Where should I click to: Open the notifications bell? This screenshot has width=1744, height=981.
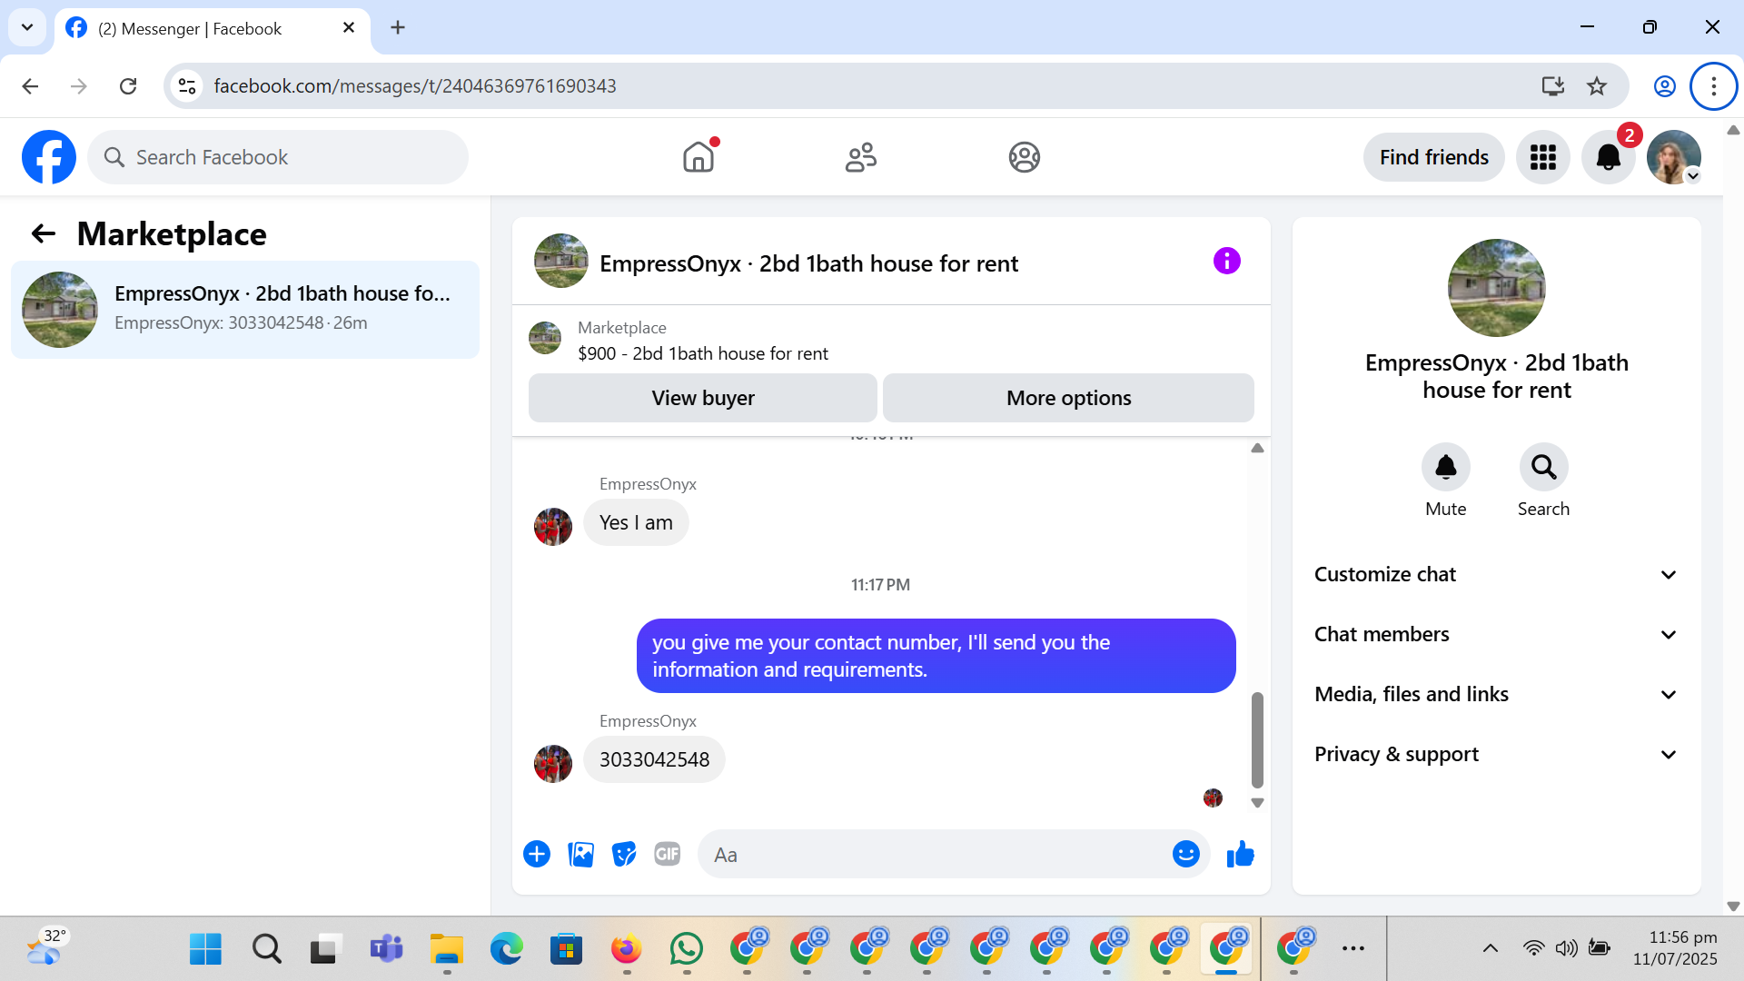[x=1609, y=157]
